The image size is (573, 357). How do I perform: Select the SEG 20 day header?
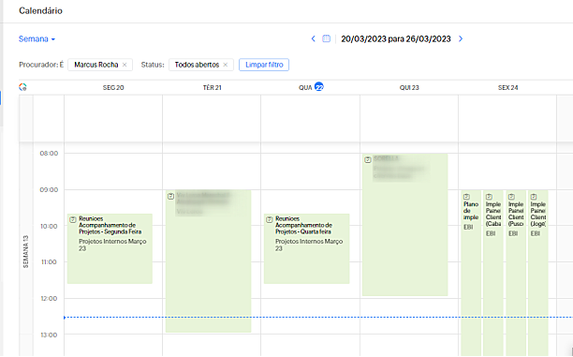(x=113, y=87)
